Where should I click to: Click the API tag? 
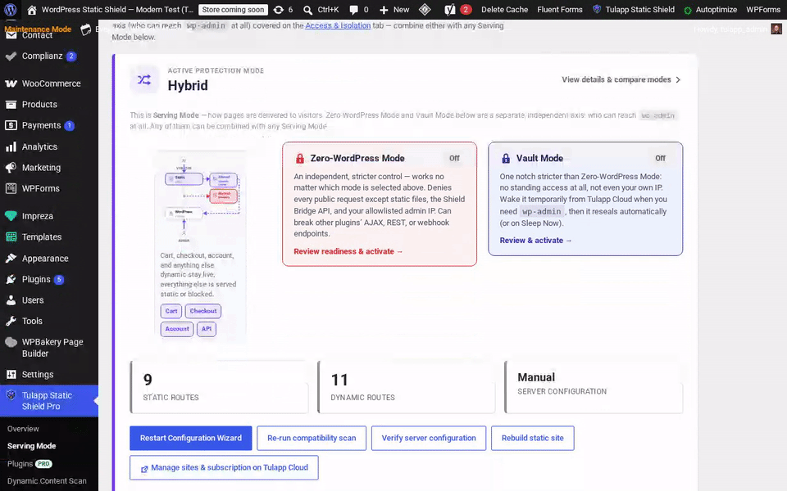(207, 329)
